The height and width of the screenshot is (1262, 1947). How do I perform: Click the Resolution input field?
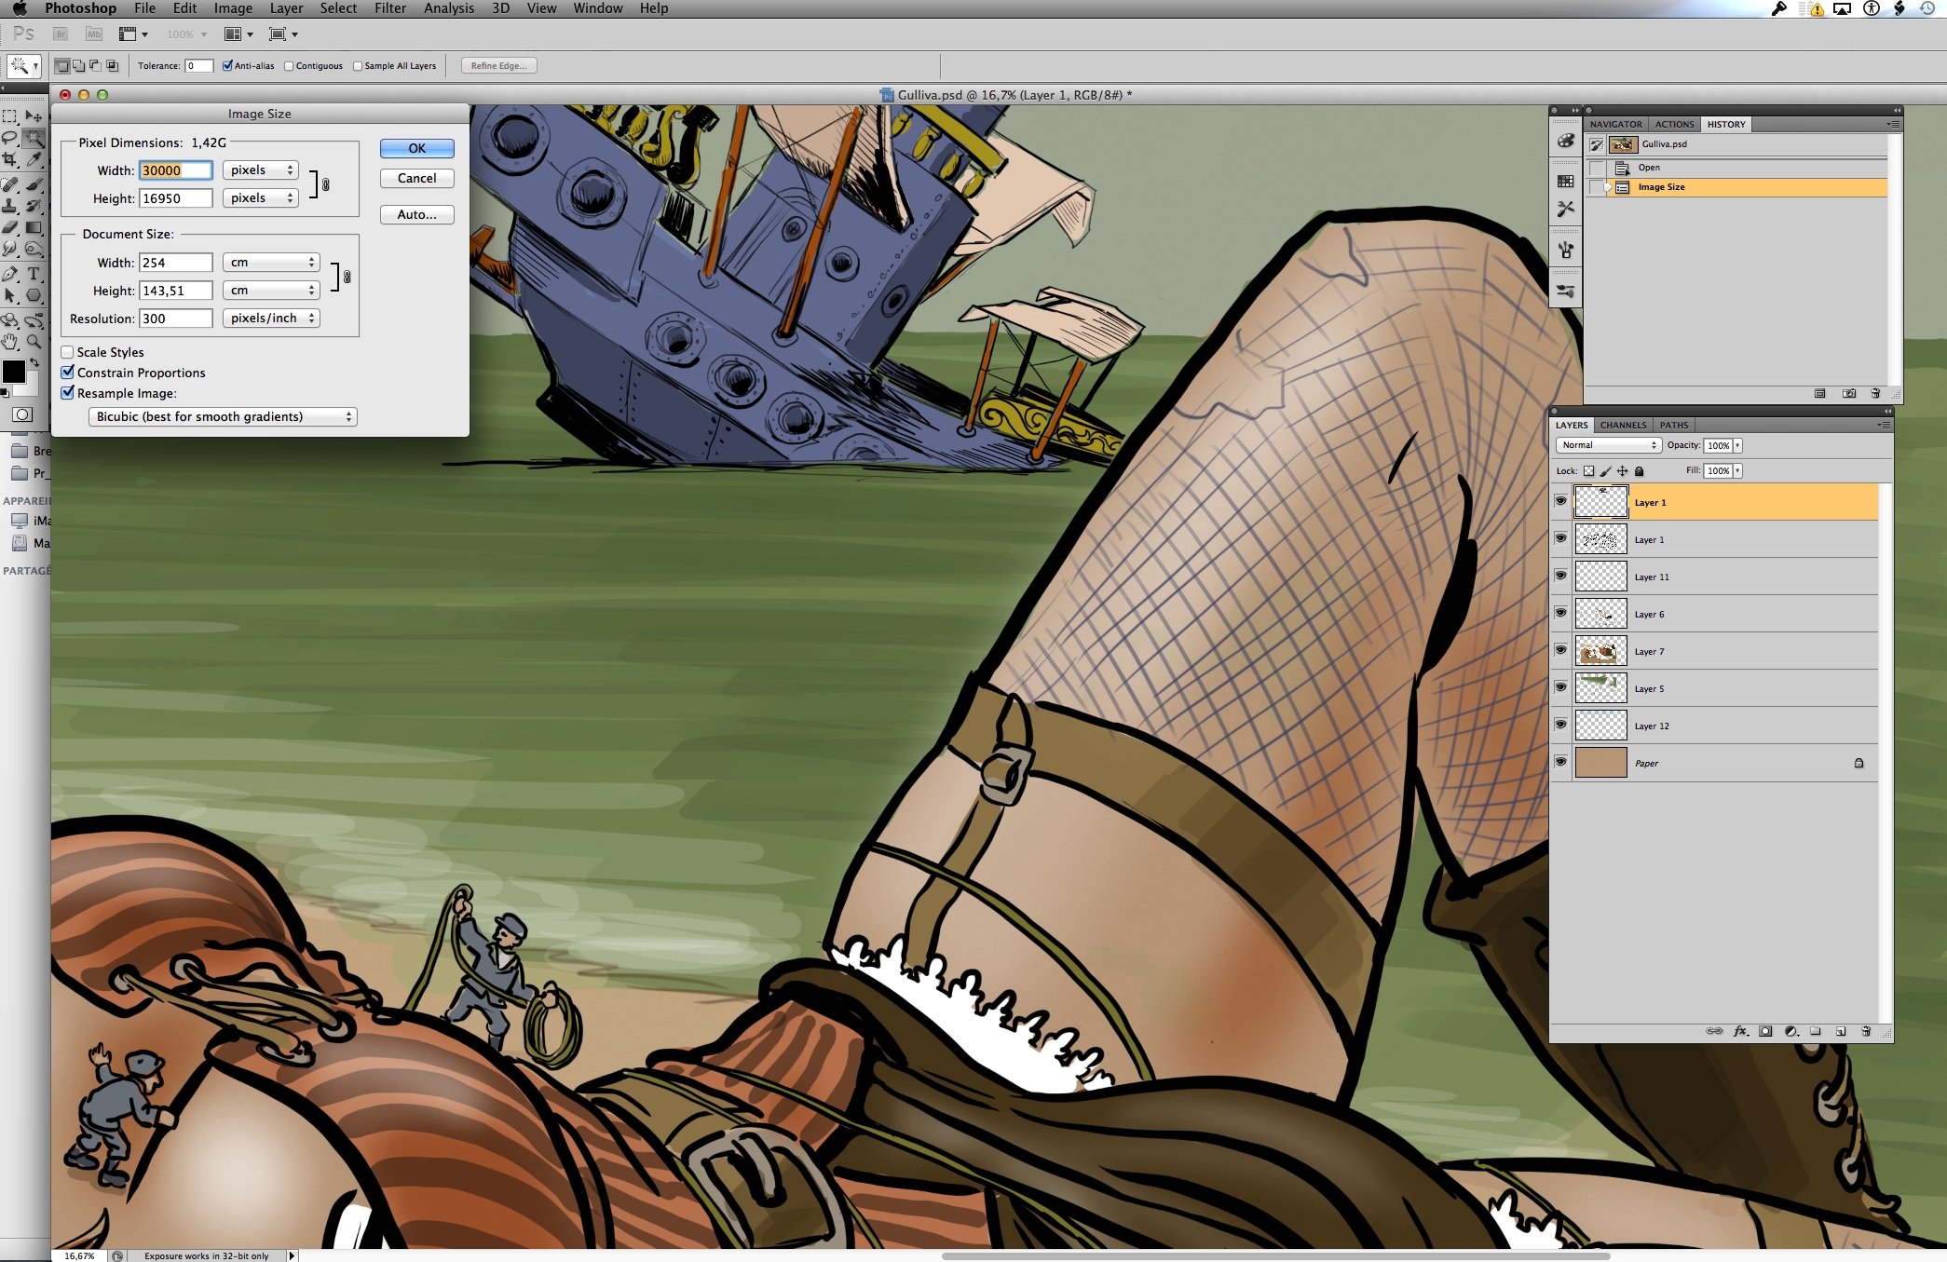click(x=176, y=319)
